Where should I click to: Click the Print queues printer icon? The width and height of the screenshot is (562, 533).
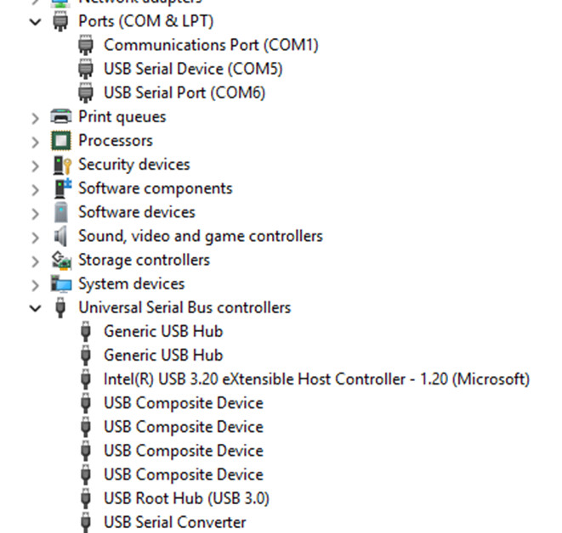[60, 117]
